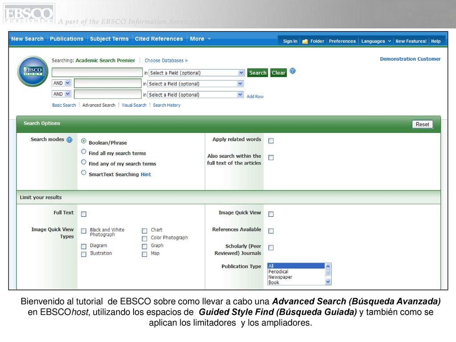
Task: Open second row Select a Field dropdown
Action: click(x=195, y=84)
